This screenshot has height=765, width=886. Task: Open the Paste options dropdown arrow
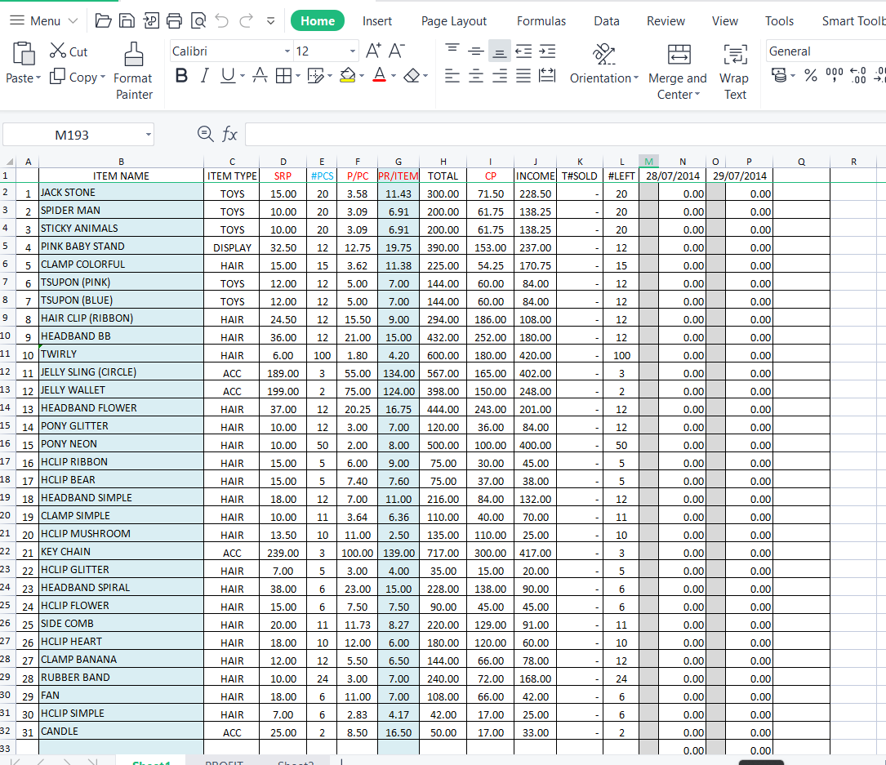coord(38,78)
